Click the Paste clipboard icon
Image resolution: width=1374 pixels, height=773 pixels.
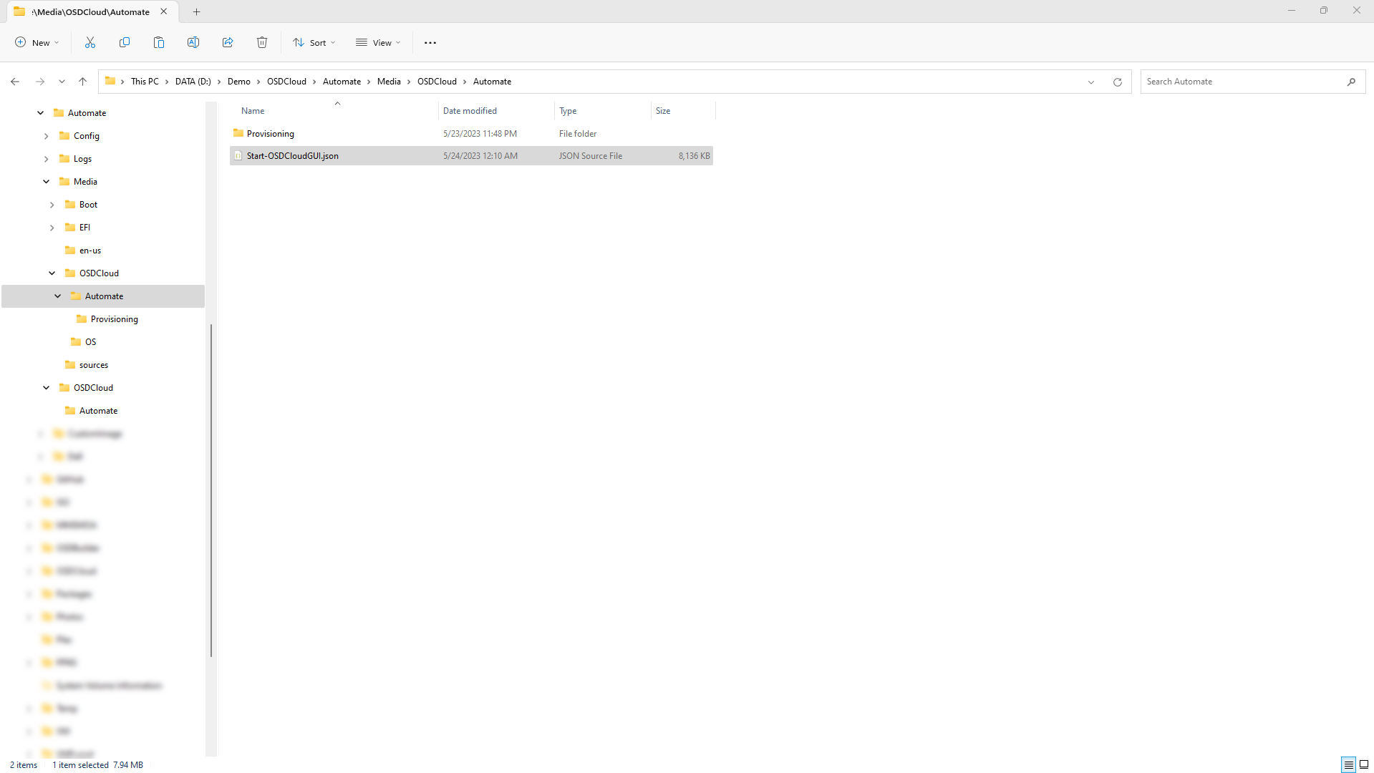tap(159, 43)
